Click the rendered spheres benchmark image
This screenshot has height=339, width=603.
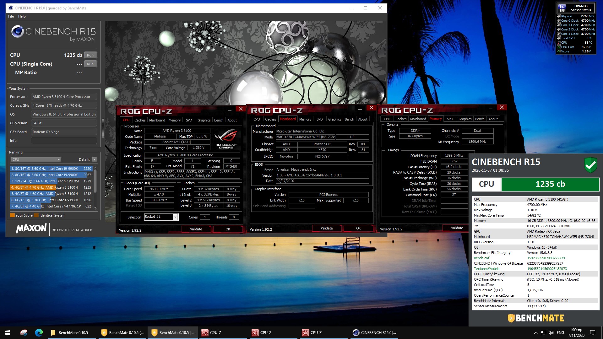246,63
